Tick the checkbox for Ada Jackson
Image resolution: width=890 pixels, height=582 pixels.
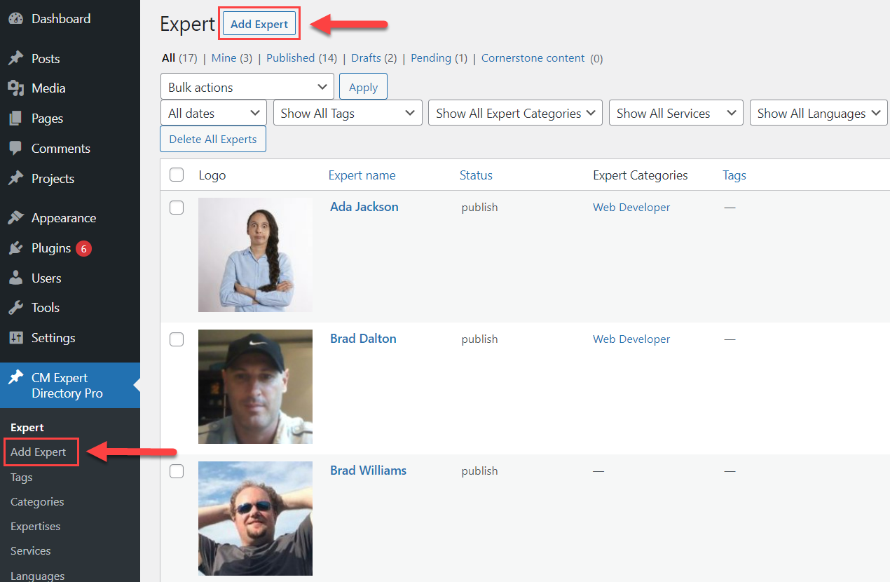tap(177, 208)
